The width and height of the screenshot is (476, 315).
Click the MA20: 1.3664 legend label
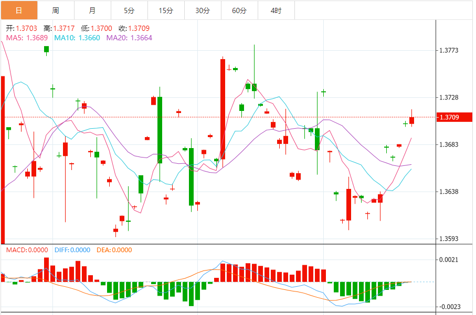pos(129,38)
